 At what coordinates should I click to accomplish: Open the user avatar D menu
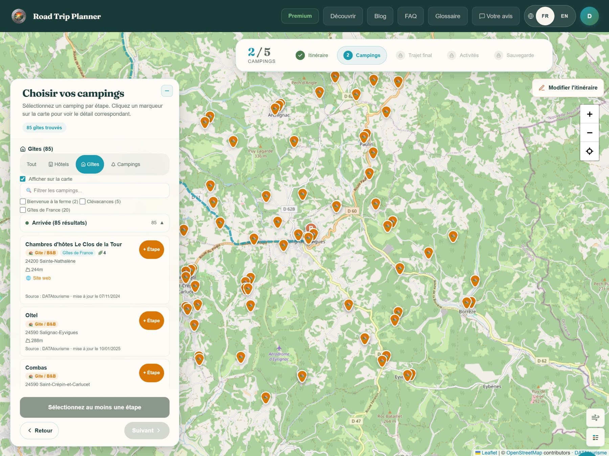coord(589,16)
